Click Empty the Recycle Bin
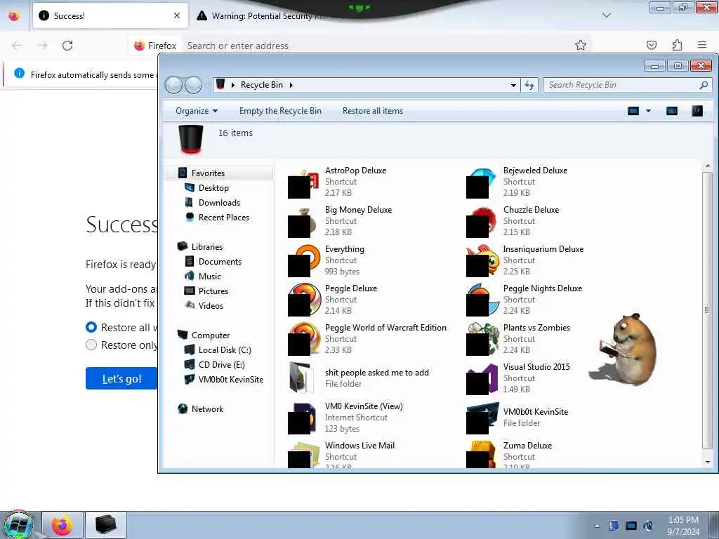Viewport: 719px width, 539px height. pyautogui.click(x=280, y=111)
